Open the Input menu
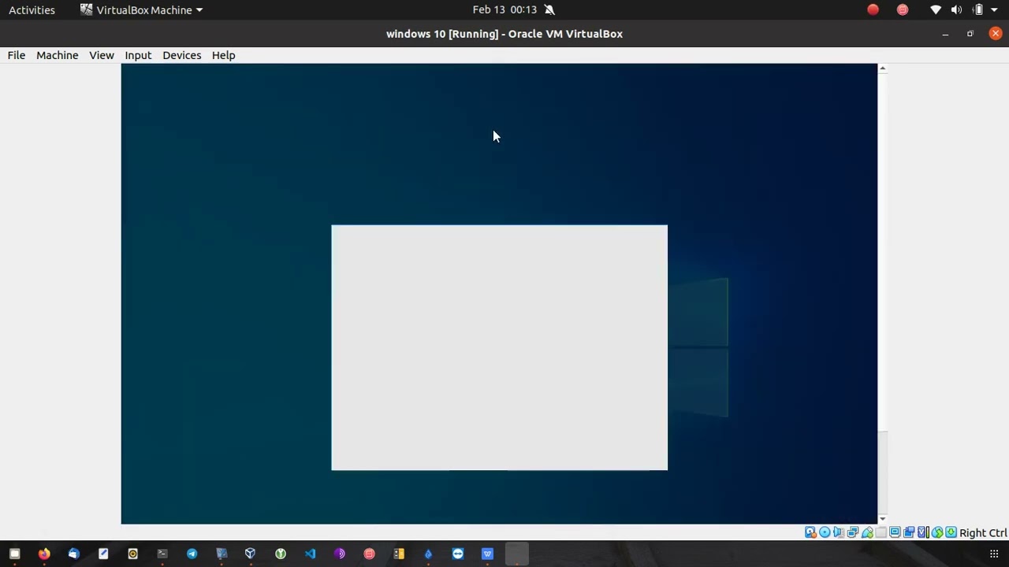1009x567 pixels. [138, 55]
